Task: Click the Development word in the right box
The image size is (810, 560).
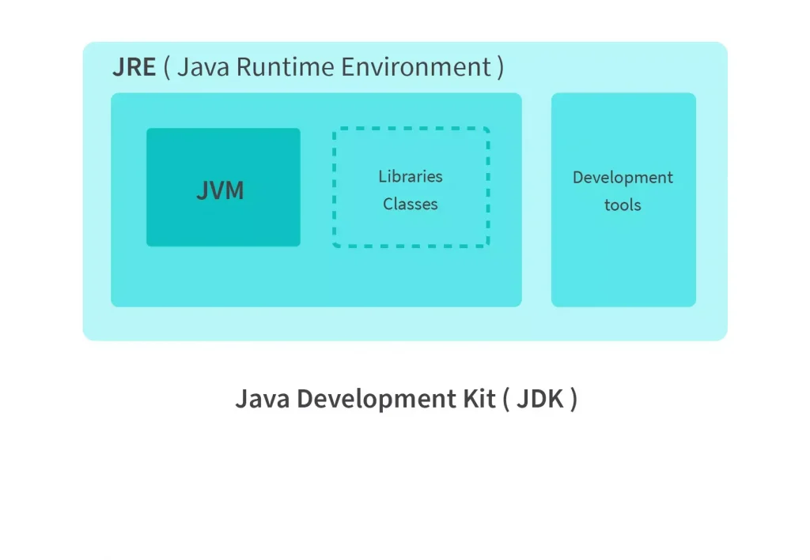Action: point(623,177)
